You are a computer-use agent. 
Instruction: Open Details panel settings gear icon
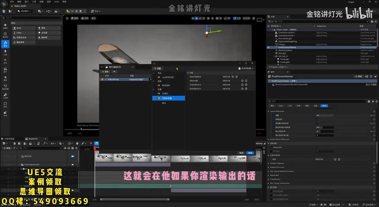377,101
